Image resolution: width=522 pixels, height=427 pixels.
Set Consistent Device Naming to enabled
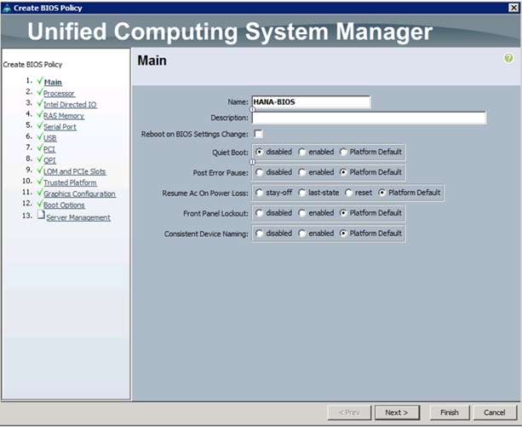[x=301, y=234]
